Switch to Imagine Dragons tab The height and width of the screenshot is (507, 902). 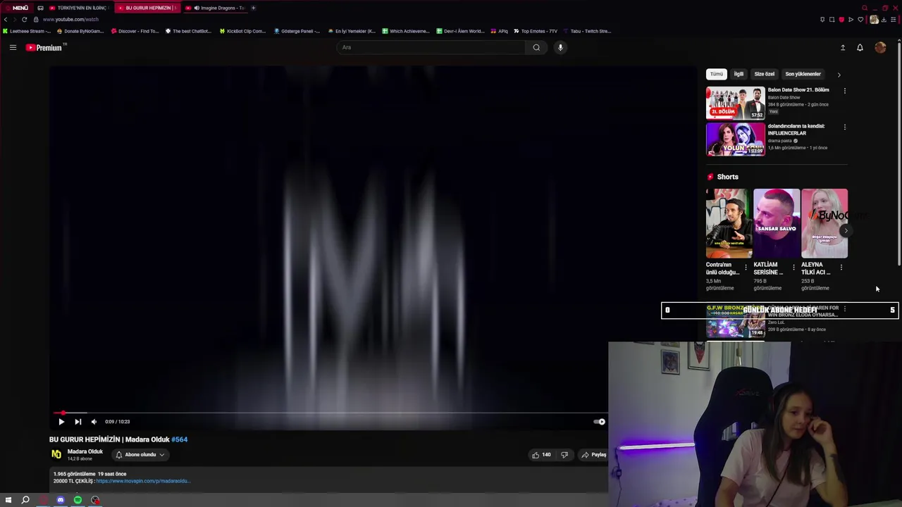pos(215,8)
